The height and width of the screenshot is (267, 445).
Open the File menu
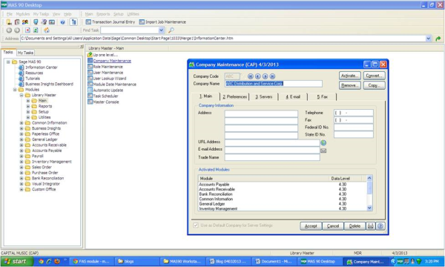[10, 14]
